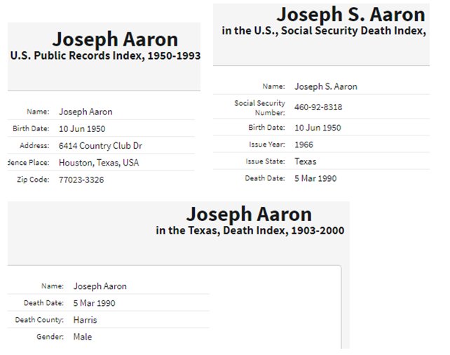
Task: Click the residence value Houston, Texas, USA
Action: [x=99, y=163]
